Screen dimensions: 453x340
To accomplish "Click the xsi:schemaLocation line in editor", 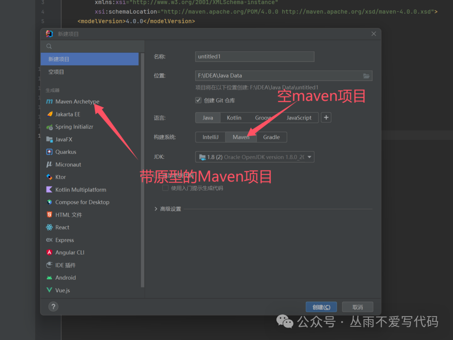I will (x=266, y=12).
